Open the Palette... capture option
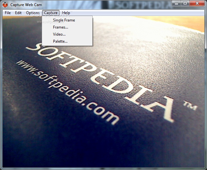 [x=67, y=41]
